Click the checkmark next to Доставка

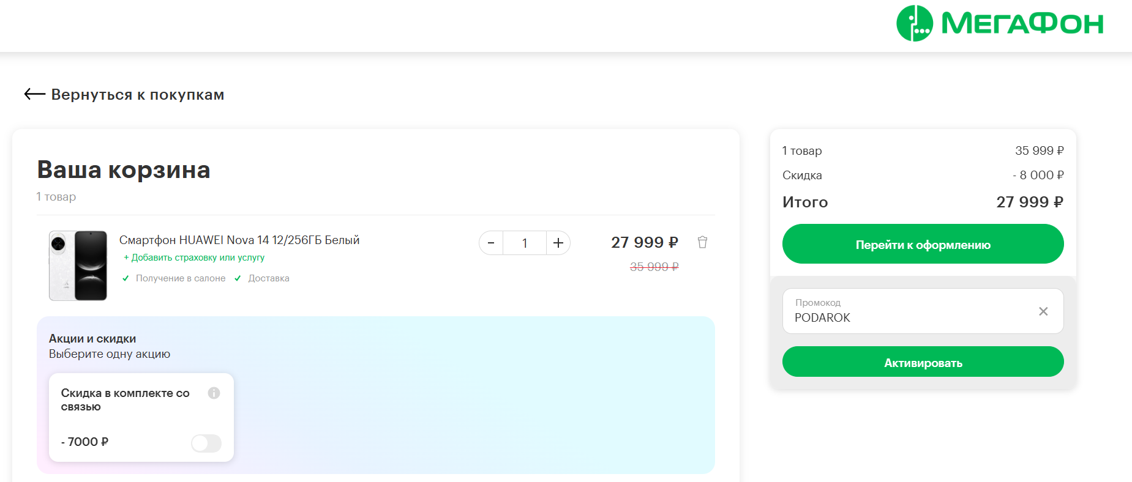tap(238, 278)
